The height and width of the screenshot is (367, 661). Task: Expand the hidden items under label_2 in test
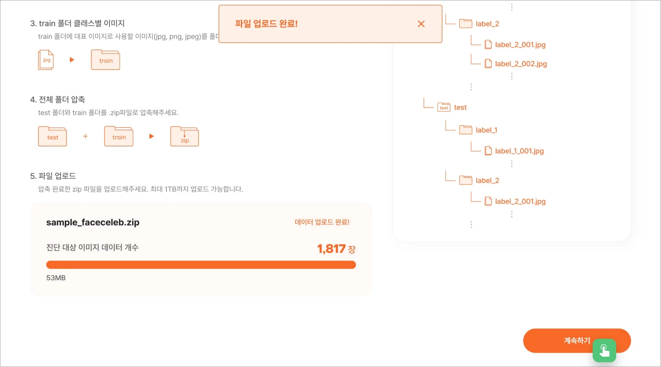click(511, 213)
